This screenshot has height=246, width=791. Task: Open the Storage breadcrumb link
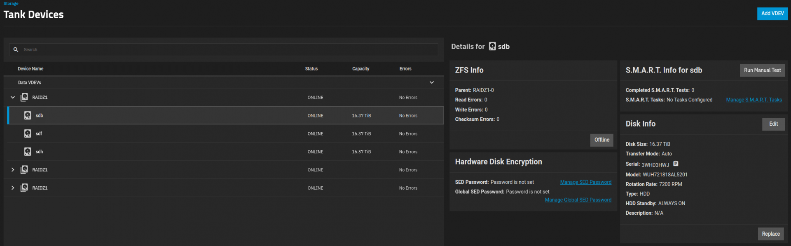11,4
